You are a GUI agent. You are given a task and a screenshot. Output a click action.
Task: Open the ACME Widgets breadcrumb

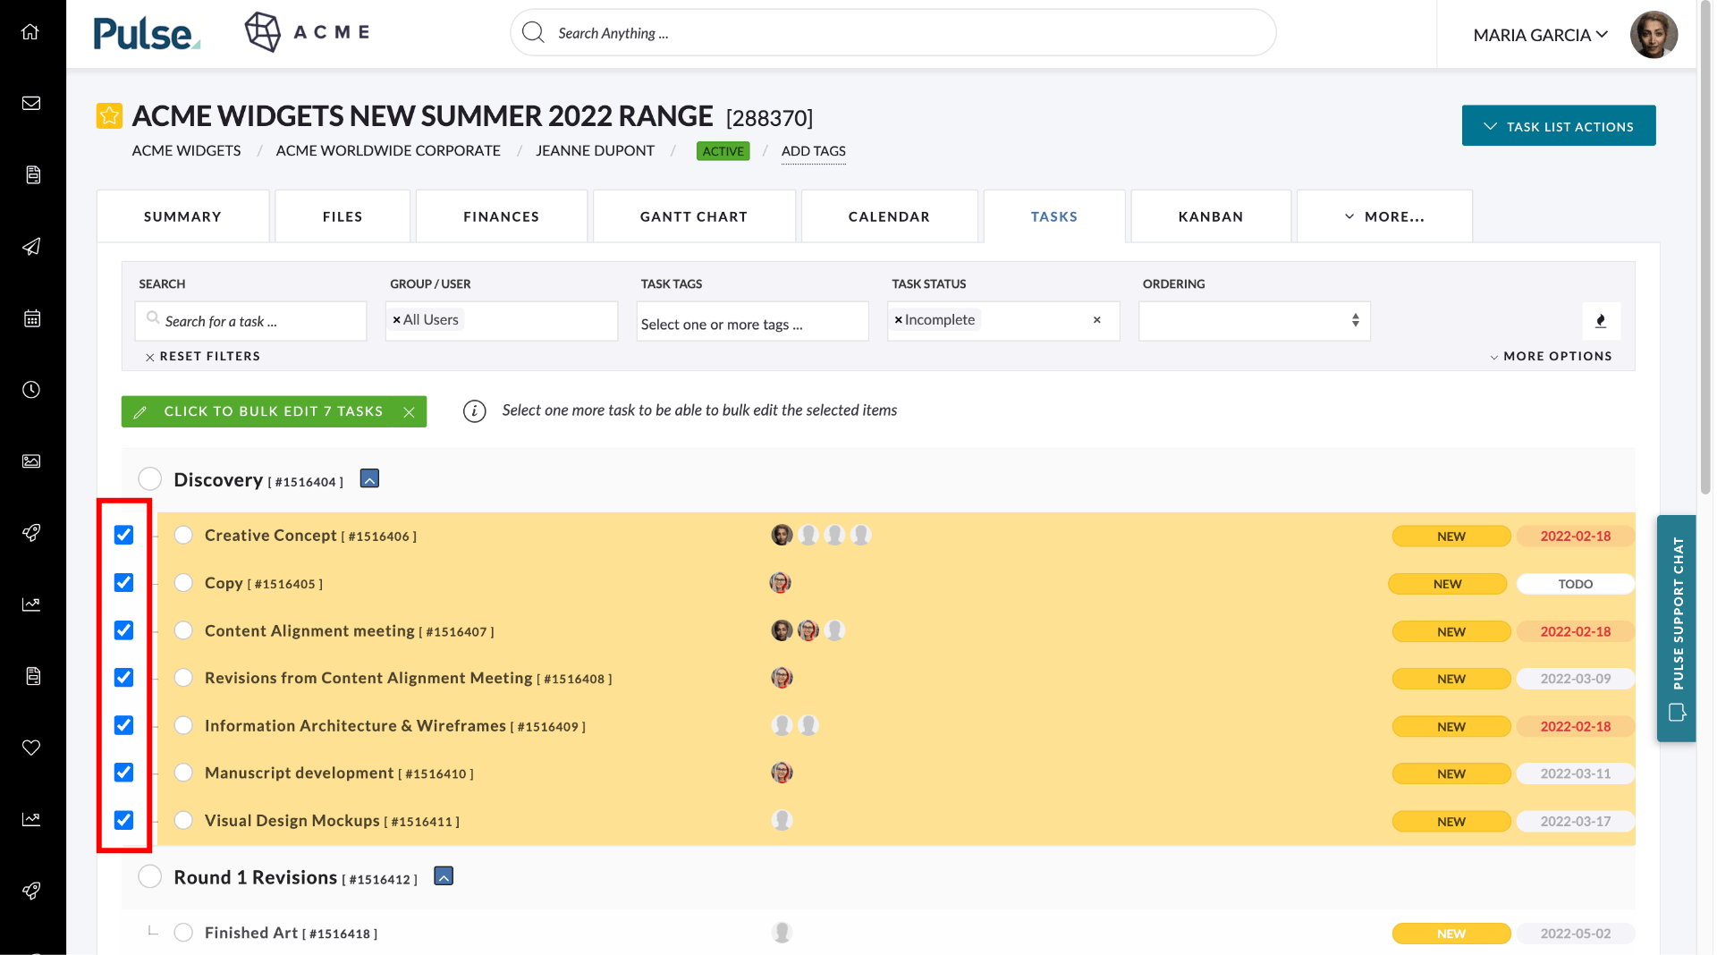pyautogui.click(x=186, y=151)
